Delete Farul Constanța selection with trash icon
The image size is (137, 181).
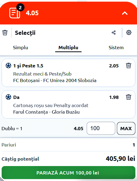tap(129, 97)
